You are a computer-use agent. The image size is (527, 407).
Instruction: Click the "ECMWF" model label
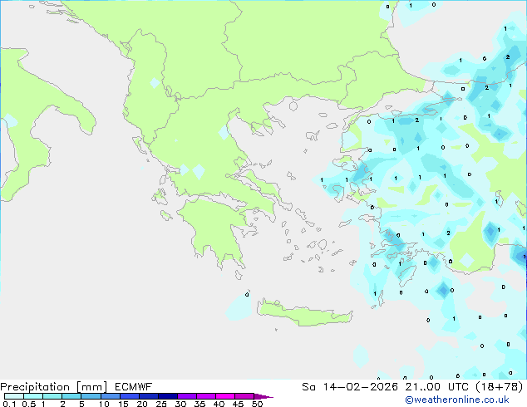tap(134, 387)
